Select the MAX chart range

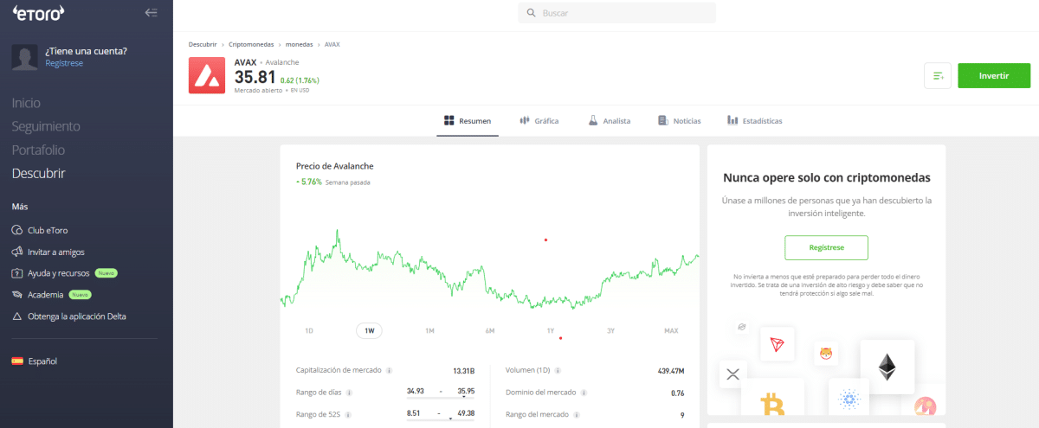pyautogui.click(x=671, y=330)
